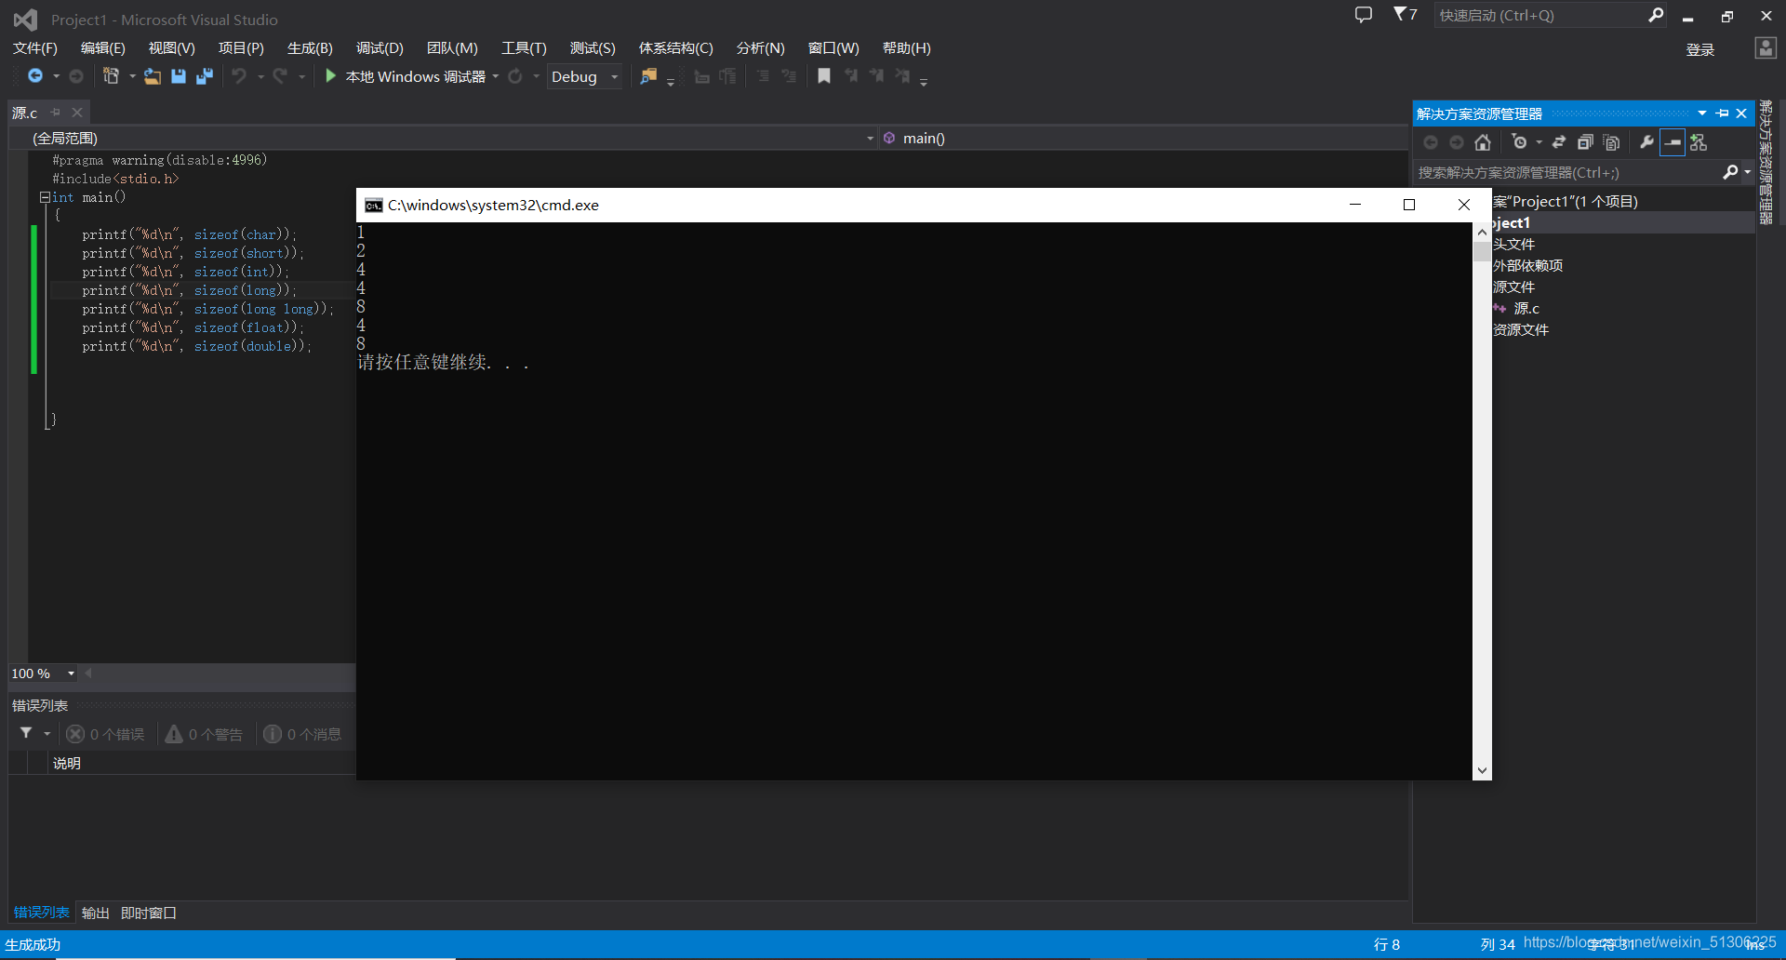Click Solution Explorer pending changes filter icon
Screen dimensions: 1786x960
click(1520, 142)
